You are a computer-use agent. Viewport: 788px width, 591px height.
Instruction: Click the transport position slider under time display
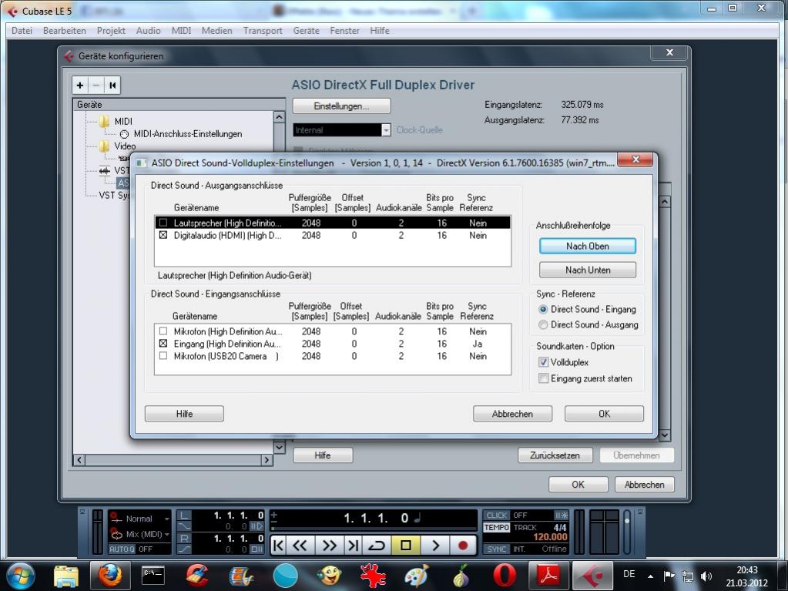point(374,528)
